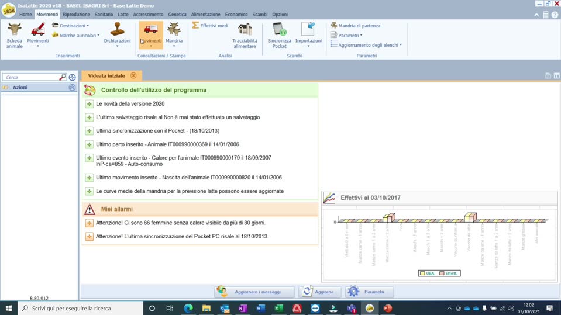
Task: Open Word from the taskbar
Action: (260, 308)
